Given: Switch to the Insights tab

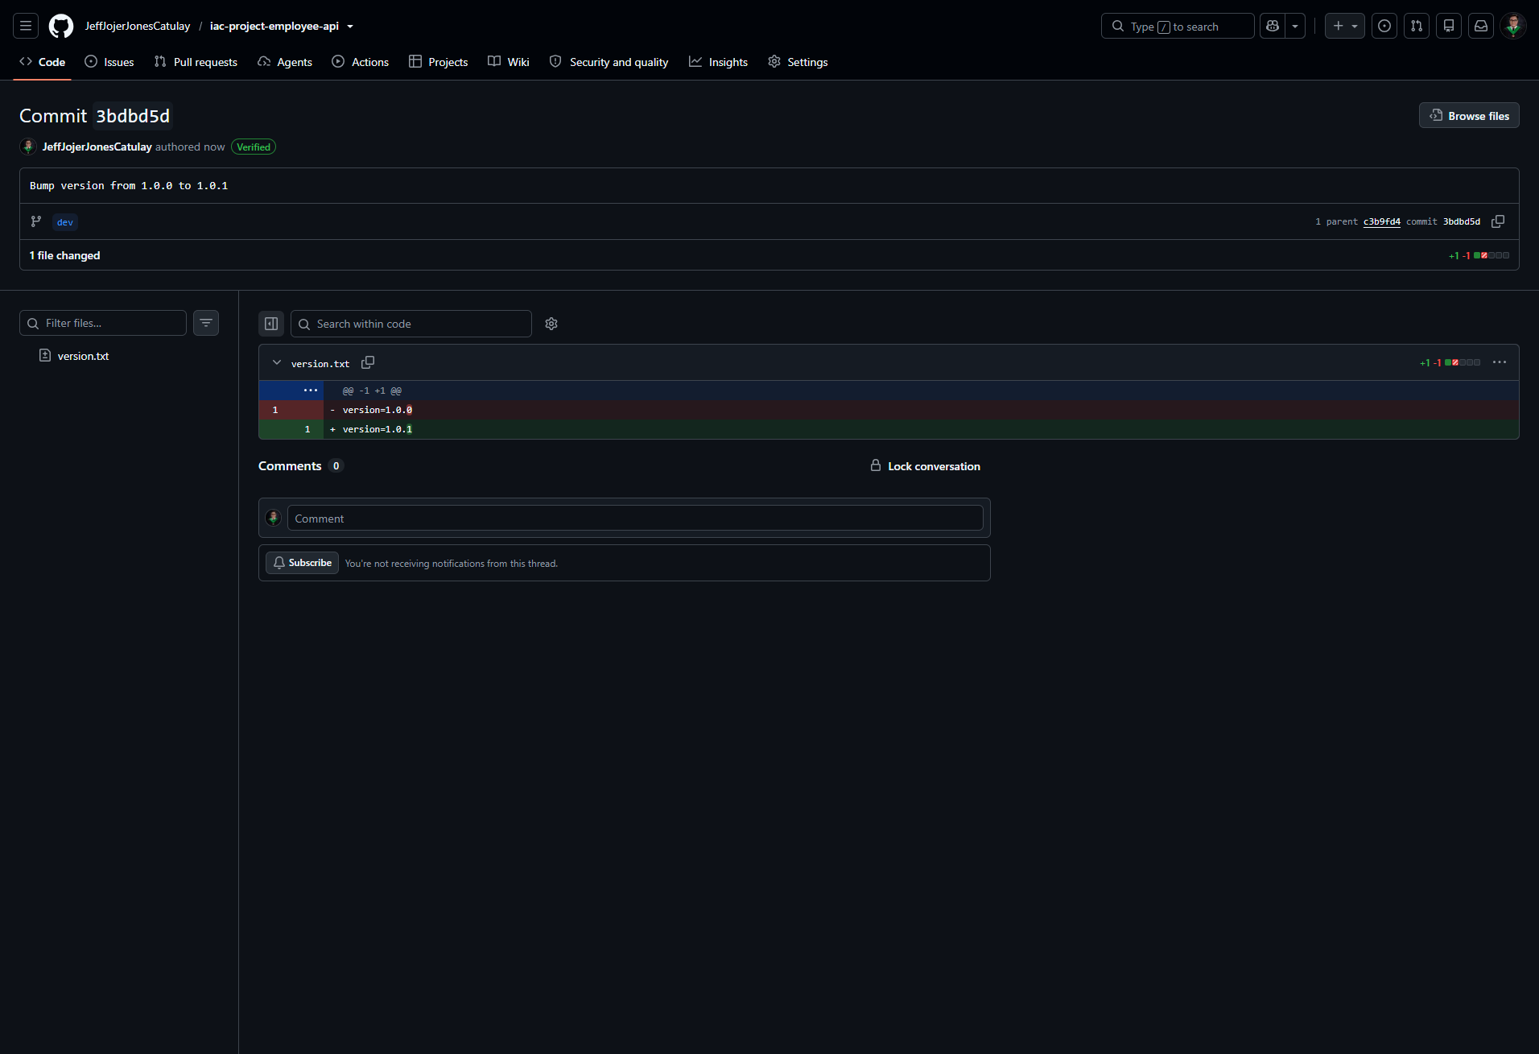Looking at the screenshot, I should click(x=719, y=62).
